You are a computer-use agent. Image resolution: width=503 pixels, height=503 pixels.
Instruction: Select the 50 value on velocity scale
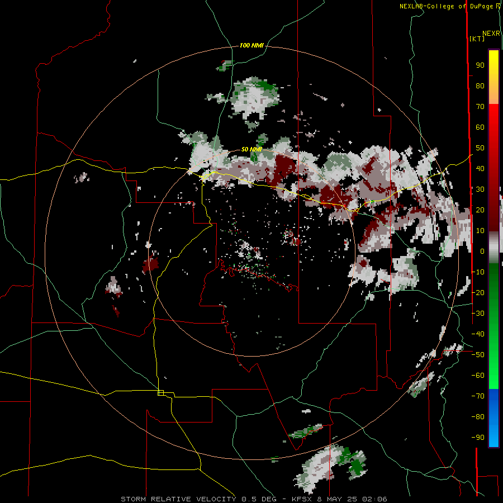tap(480, 148)
